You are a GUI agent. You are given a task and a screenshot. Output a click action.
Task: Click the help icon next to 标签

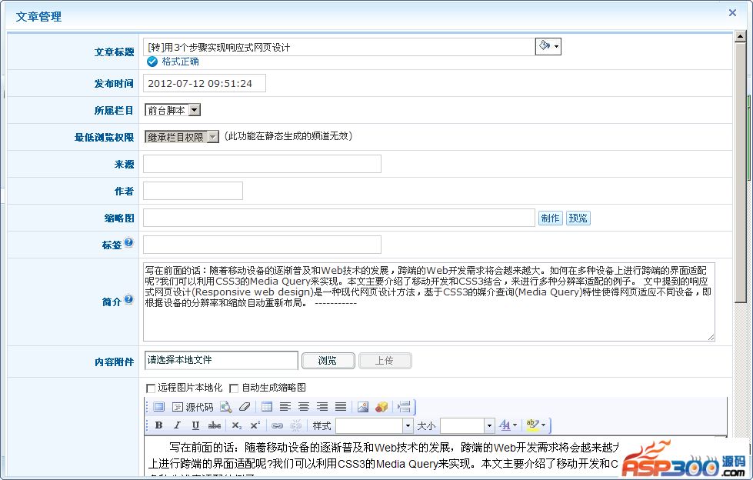click(x=128, y=242)
